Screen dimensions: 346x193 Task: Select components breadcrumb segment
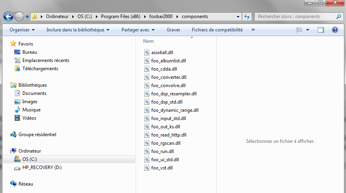click(195, 16)
